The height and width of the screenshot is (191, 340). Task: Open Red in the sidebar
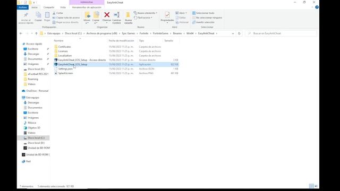click(x=28, y=161)
